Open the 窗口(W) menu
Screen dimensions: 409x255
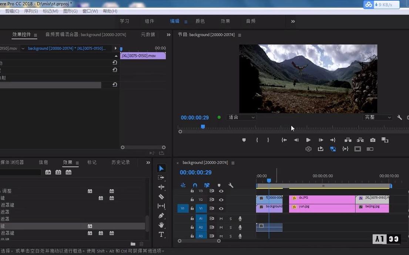tap(90, 11)
